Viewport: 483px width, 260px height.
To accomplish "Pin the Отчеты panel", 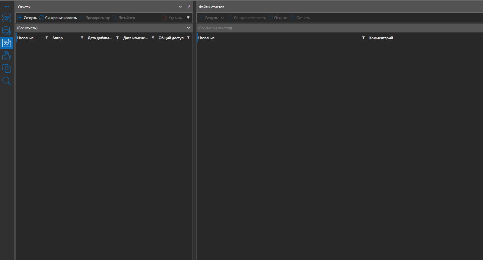I will pyautogui.click(x=189, y=7).
